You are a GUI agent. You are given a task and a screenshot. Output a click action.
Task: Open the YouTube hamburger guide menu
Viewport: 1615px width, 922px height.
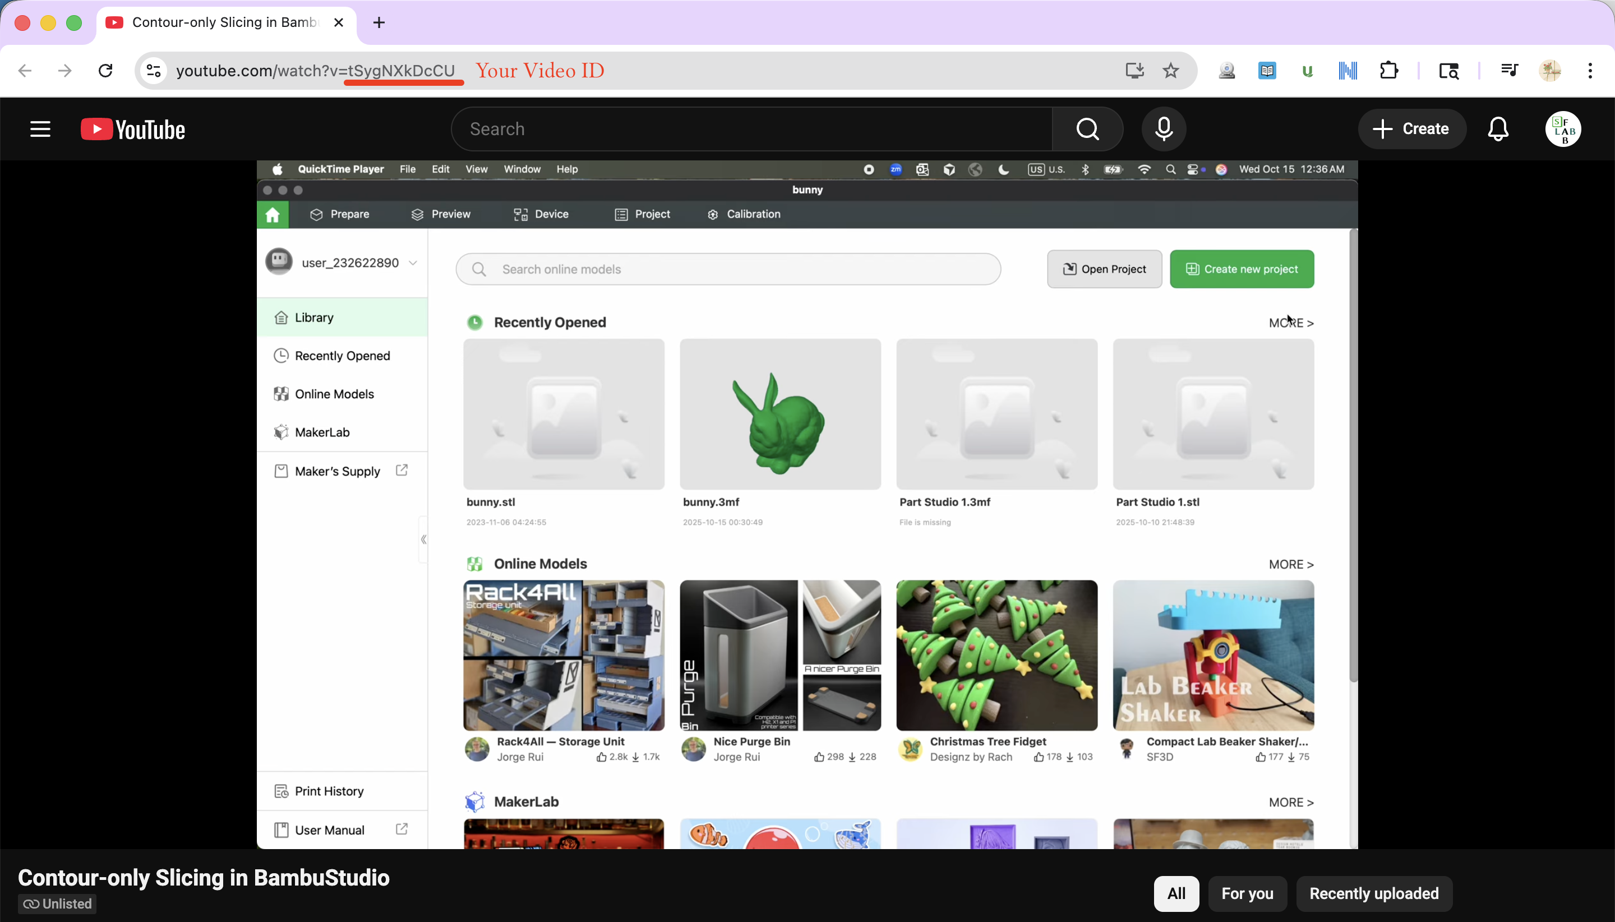(x=40, y=129)
